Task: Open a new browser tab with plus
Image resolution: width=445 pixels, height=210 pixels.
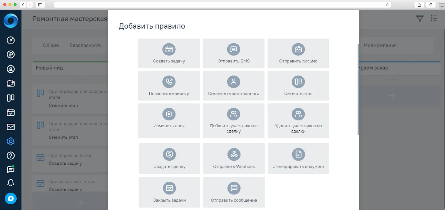Action: pos(442,6)
